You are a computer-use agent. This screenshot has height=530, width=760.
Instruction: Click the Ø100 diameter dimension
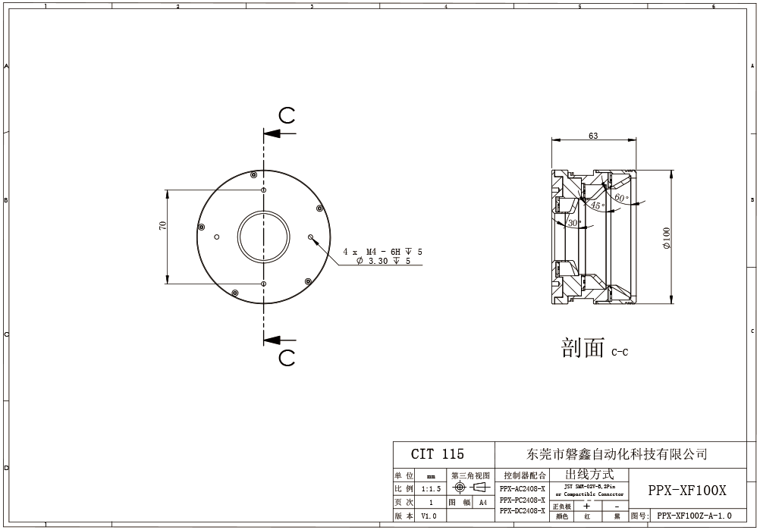click(667, 237)
